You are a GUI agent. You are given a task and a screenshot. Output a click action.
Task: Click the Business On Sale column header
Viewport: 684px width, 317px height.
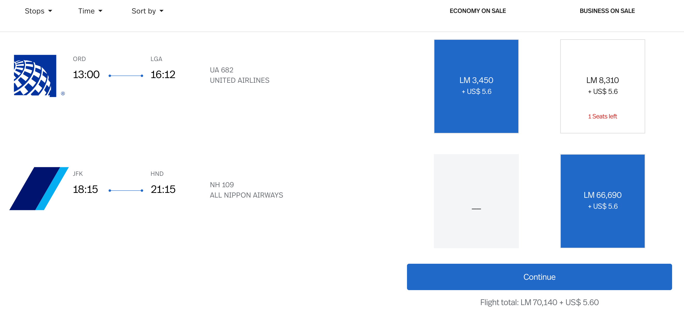(607, 11)
